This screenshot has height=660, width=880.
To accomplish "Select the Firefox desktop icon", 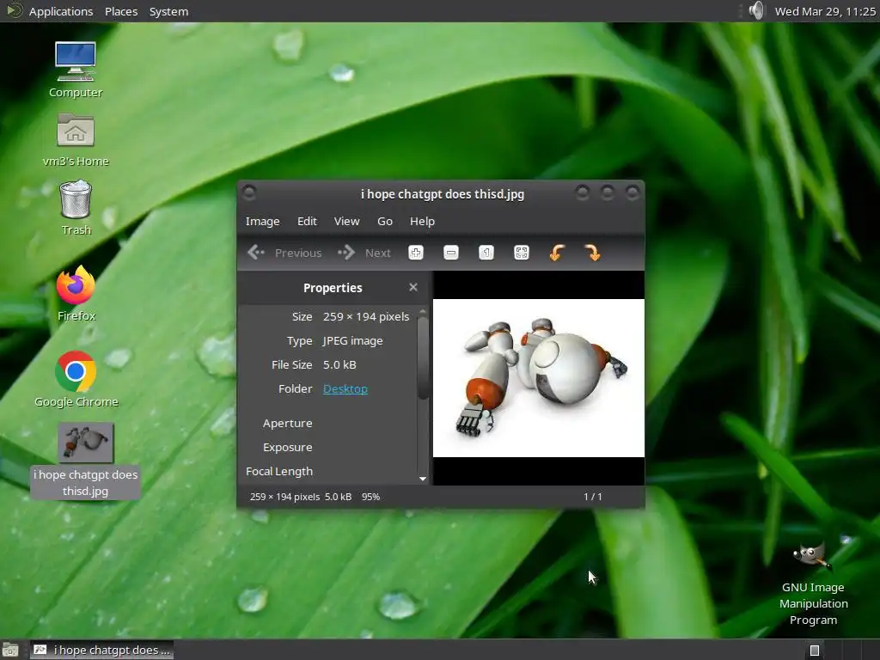I will pos(76,293).
